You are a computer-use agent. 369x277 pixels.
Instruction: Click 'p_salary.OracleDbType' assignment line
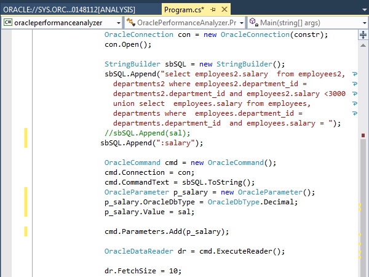pos(201,202)
